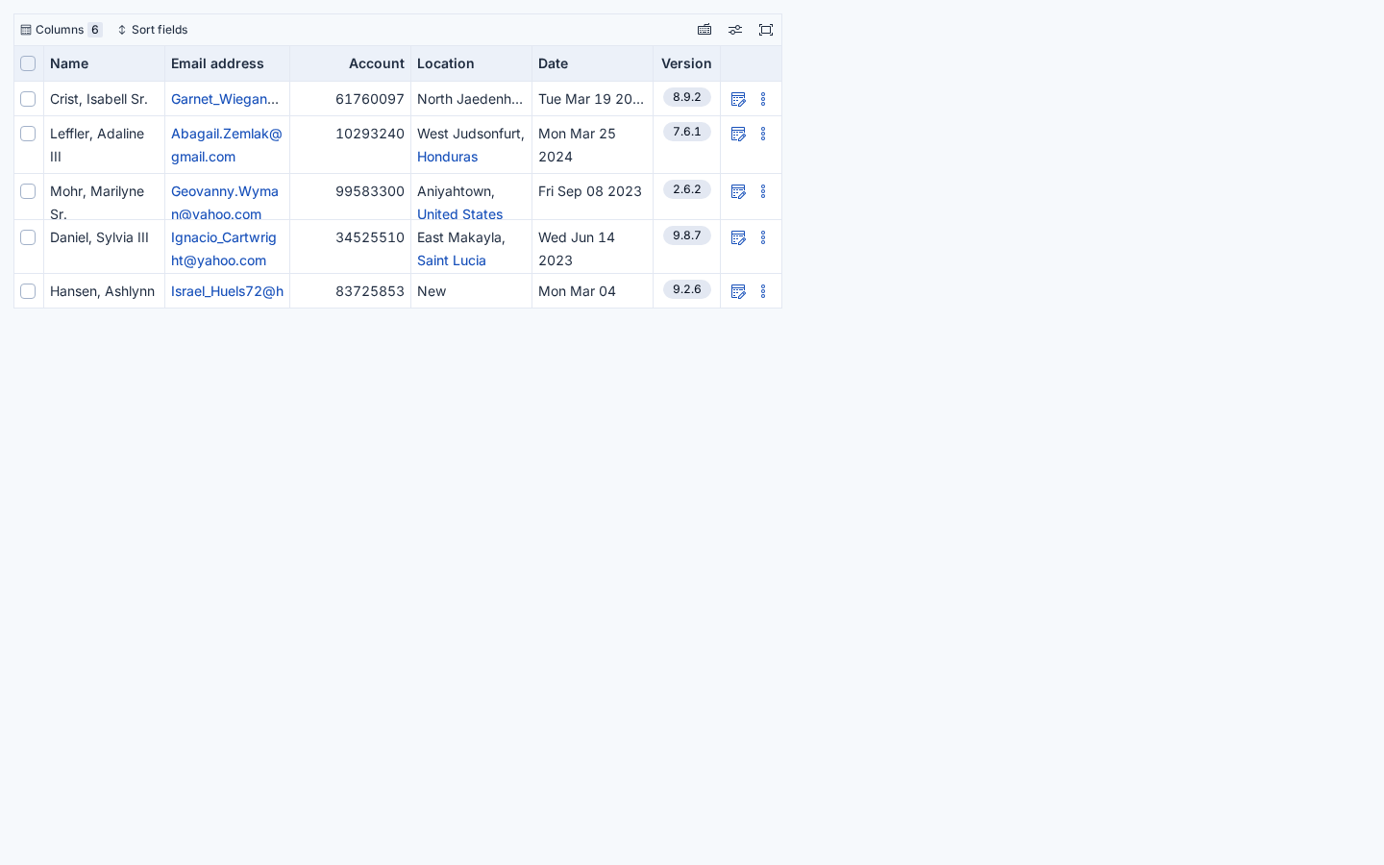Viewport: 1384px width, 865px height.
Task: Click the 2.6.2 version badge
Action: pos(687,189)
